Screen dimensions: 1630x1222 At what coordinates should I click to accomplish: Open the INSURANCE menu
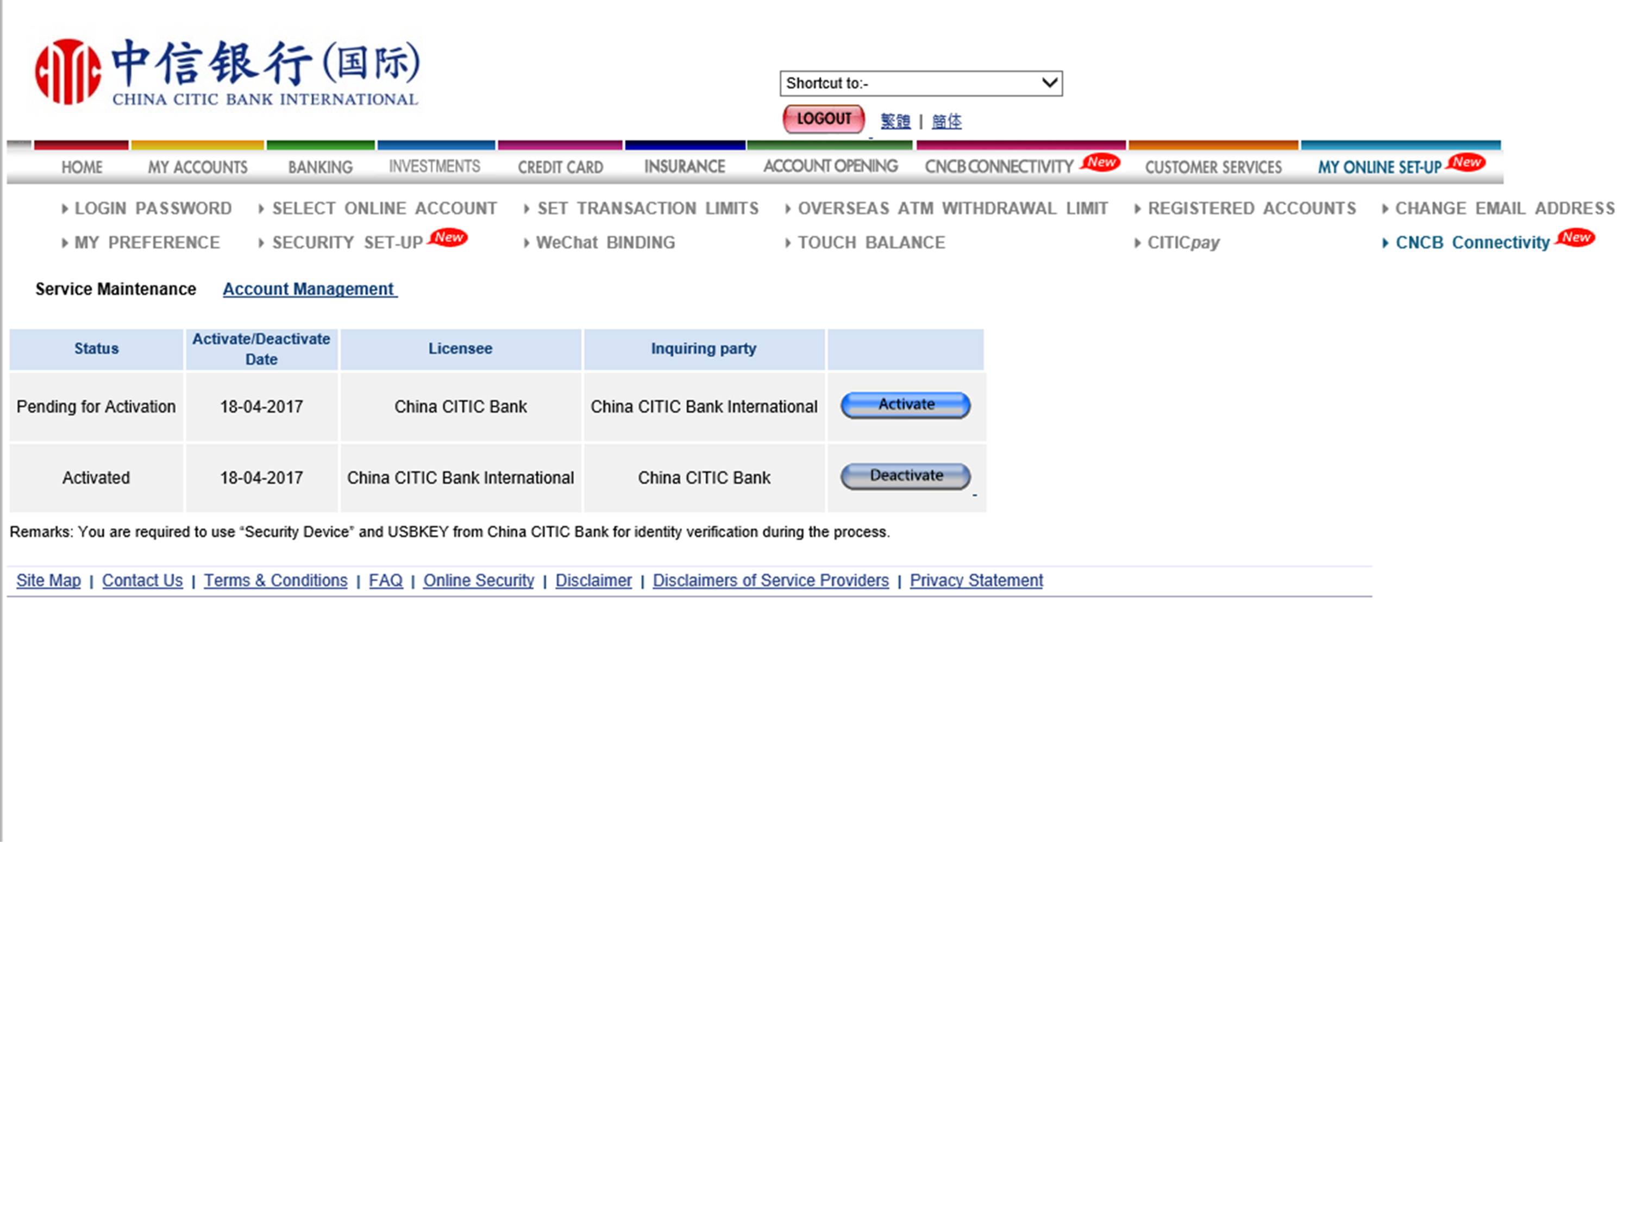point(685,167)
